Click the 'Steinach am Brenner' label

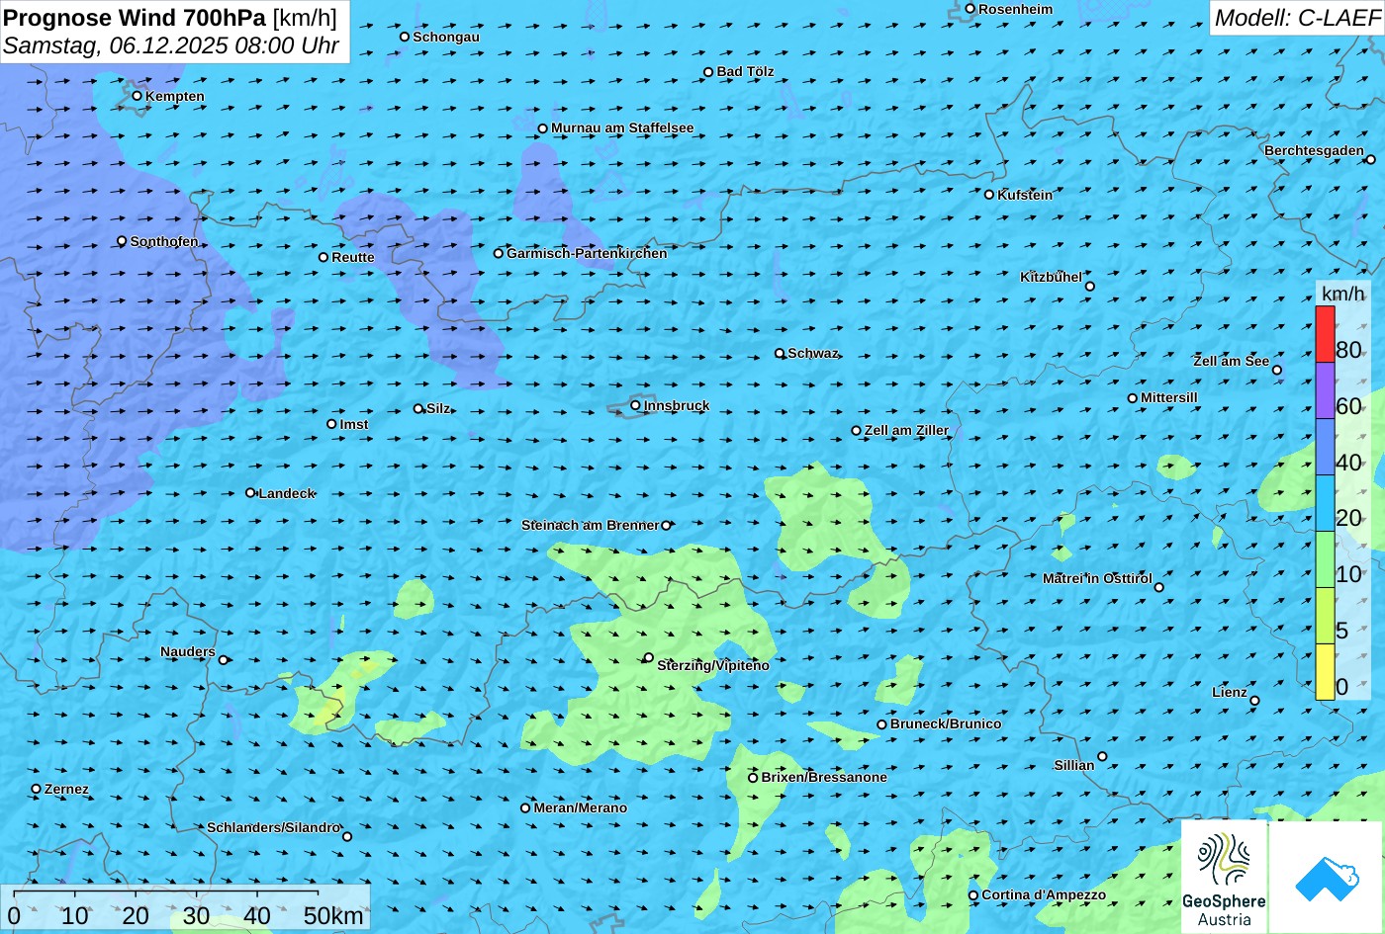tap(590, 525)
